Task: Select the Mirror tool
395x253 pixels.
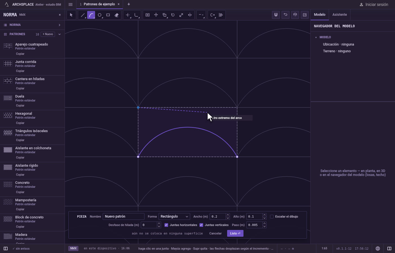Action: (x=190, y=15)
